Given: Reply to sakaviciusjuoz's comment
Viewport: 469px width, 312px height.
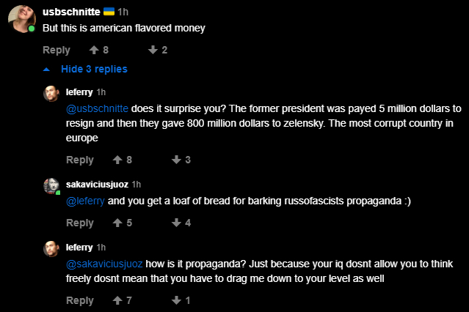Looking at the screenshot, I should pyautogui.click(x=80, y=223).
